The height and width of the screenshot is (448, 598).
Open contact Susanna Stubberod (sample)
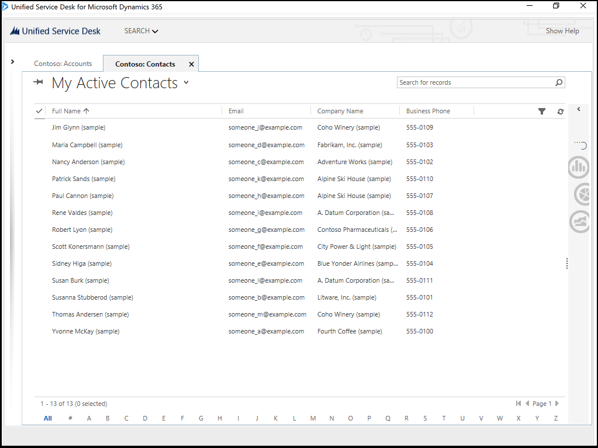92,297
